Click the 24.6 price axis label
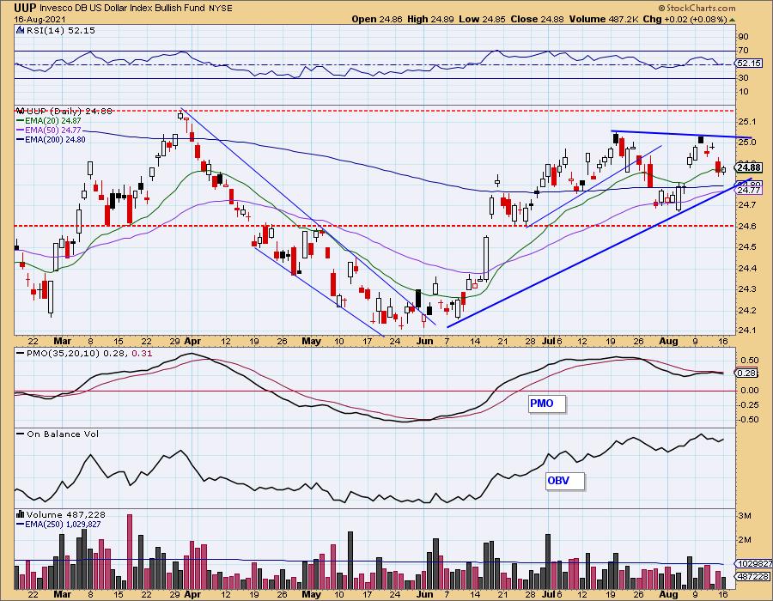 point(747,226)
